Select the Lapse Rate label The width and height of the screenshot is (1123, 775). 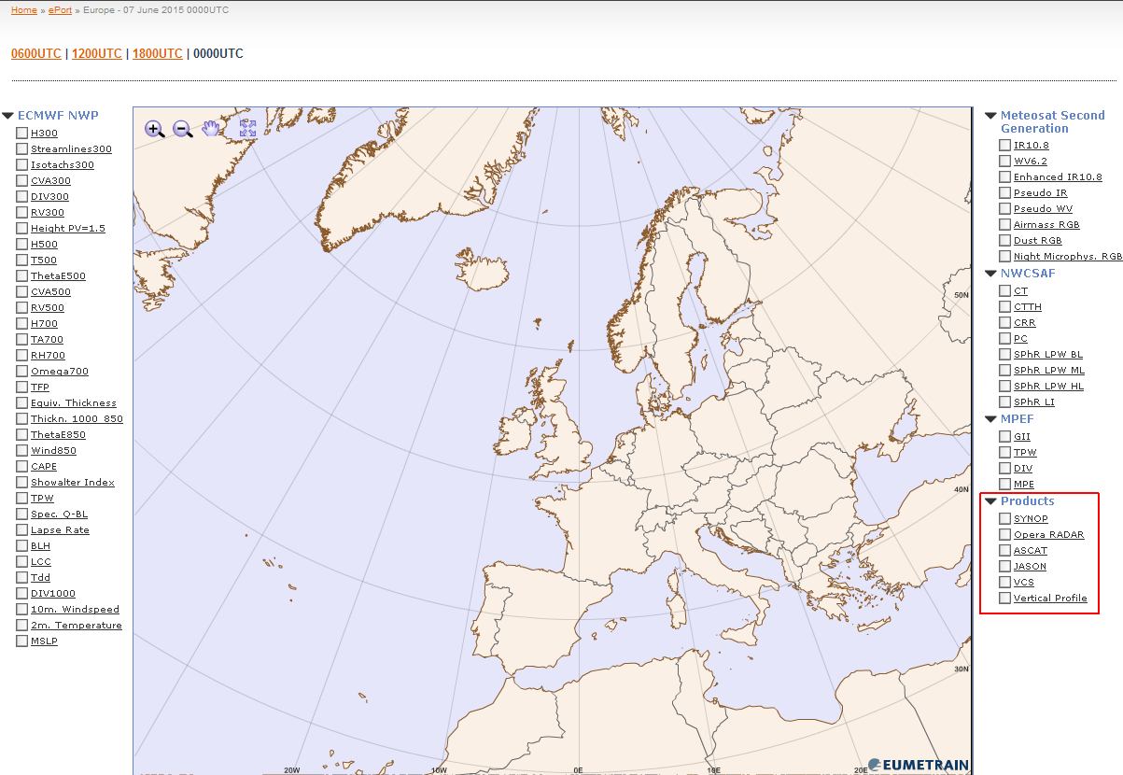point(60,530)
